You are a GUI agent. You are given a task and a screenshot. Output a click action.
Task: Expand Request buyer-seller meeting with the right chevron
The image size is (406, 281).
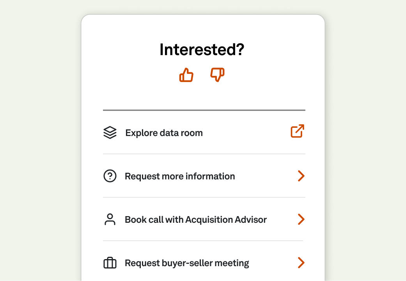coord(301,263)
